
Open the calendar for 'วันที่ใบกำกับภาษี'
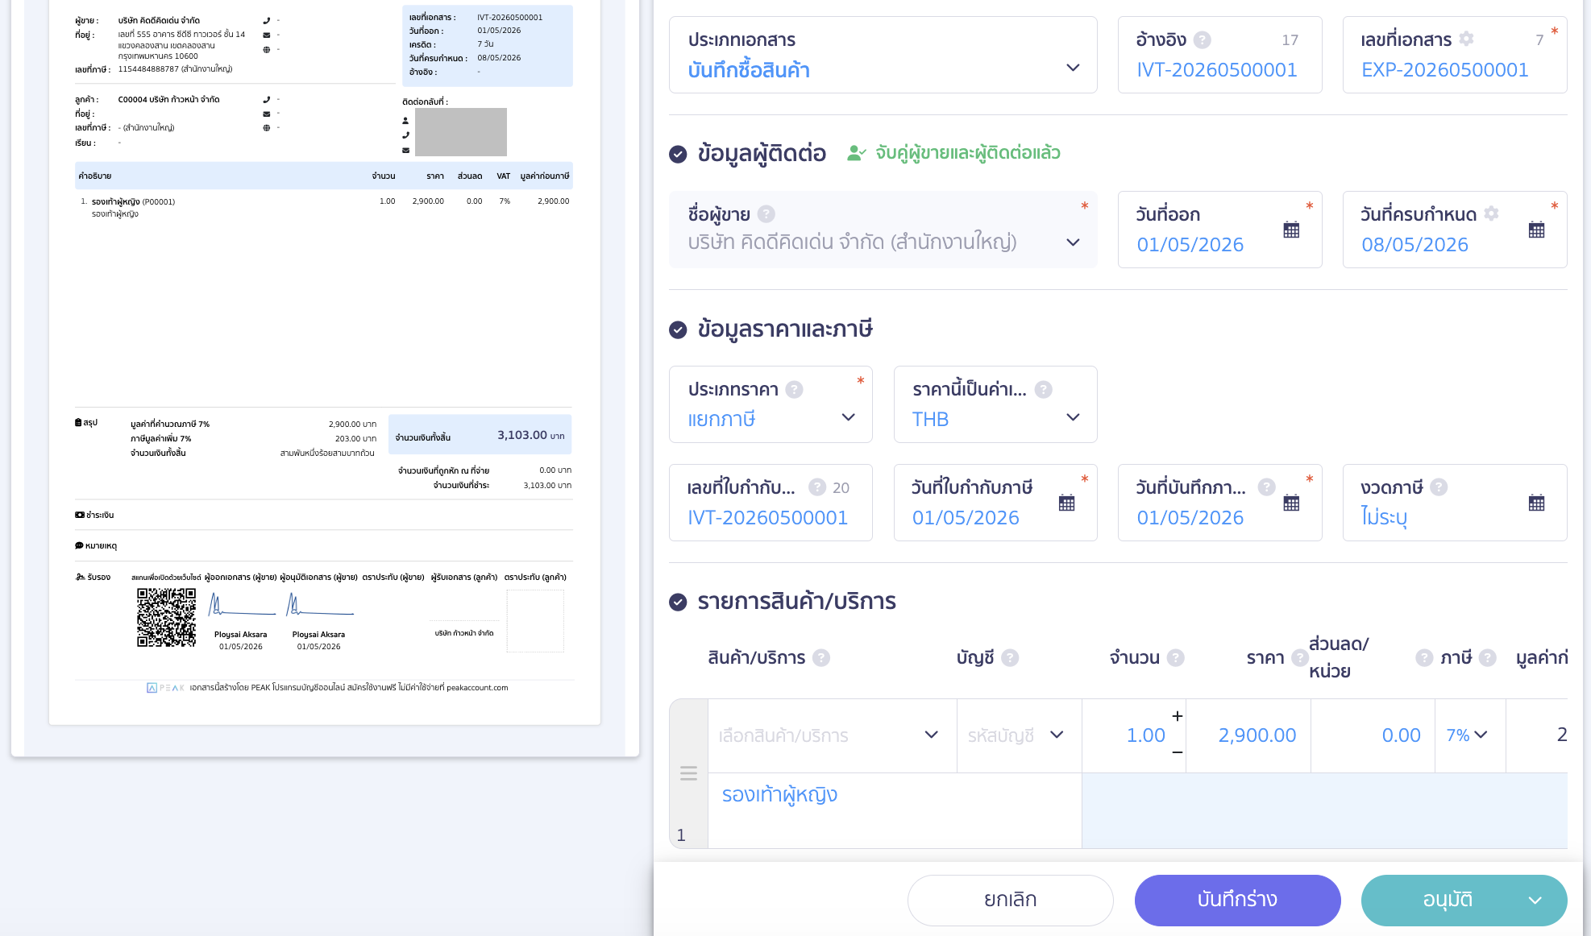coord(1066,503)
